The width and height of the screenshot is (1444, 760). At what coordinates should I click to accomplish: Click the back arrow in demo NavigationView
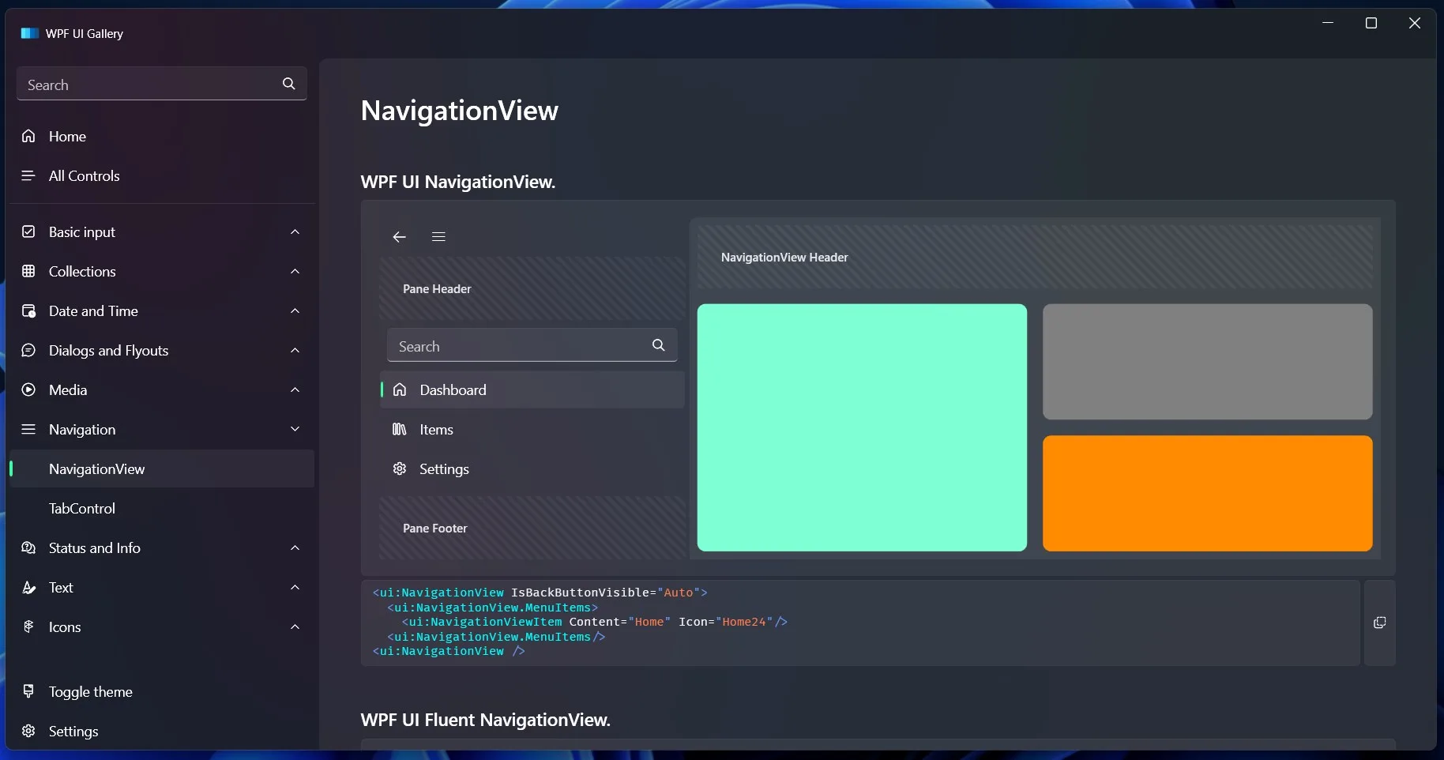400,237
